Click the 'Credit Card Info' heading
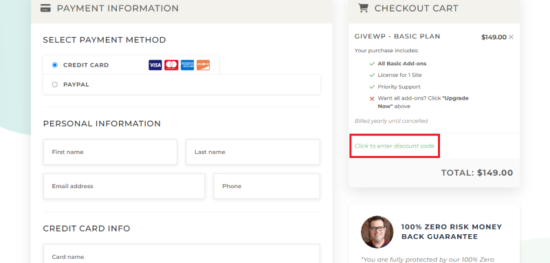 [87, 229]
